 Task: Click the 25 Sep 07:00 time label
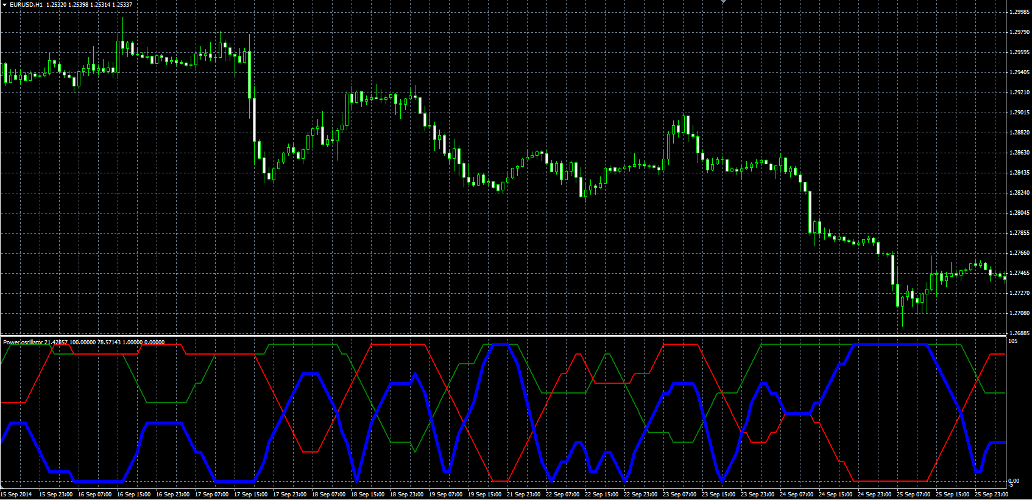[x=914, y=494]
